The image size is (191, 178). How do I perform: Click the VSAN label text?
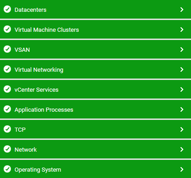pyautogui.click(x=22, y=50)
